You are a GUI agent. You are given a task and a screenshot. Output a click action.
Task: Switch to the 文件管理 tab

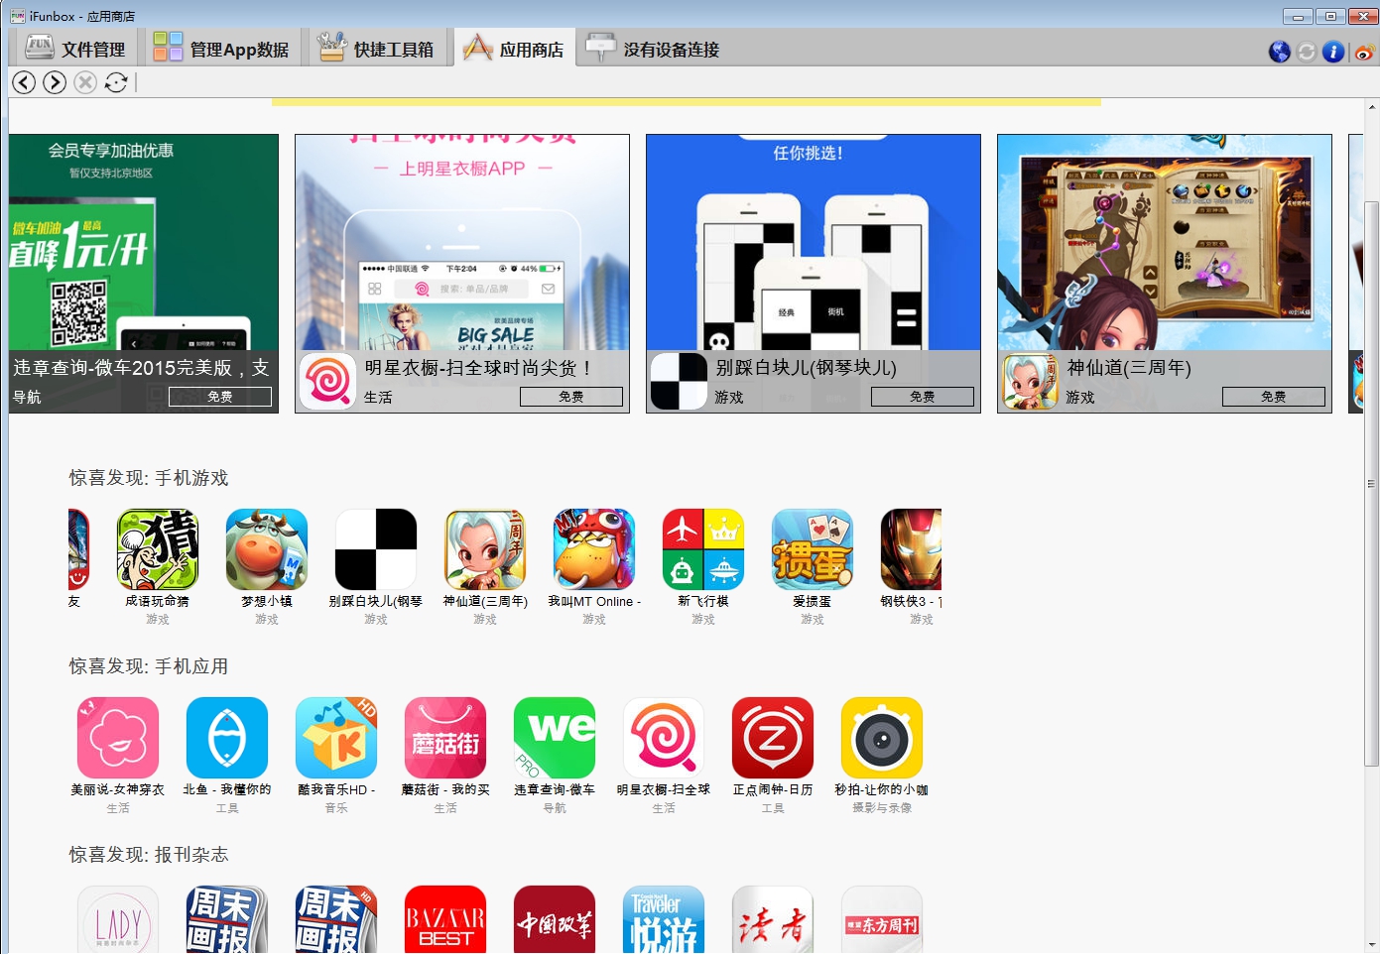(74, 47)
